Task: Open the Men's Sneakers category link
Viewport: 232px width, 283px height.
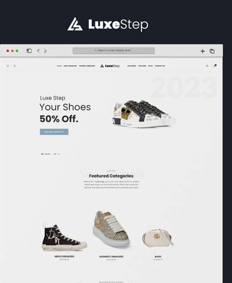Action: (64, 256)
